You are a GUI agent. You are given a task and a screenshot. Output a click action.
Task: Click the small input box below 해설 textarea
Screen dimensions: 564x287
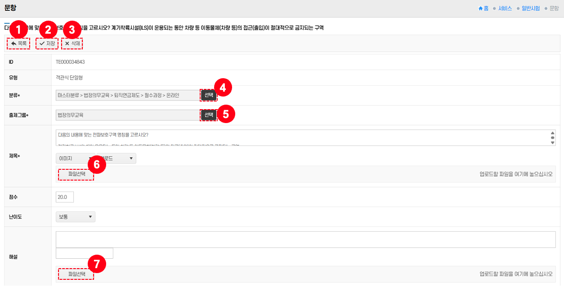pos(84,253)
